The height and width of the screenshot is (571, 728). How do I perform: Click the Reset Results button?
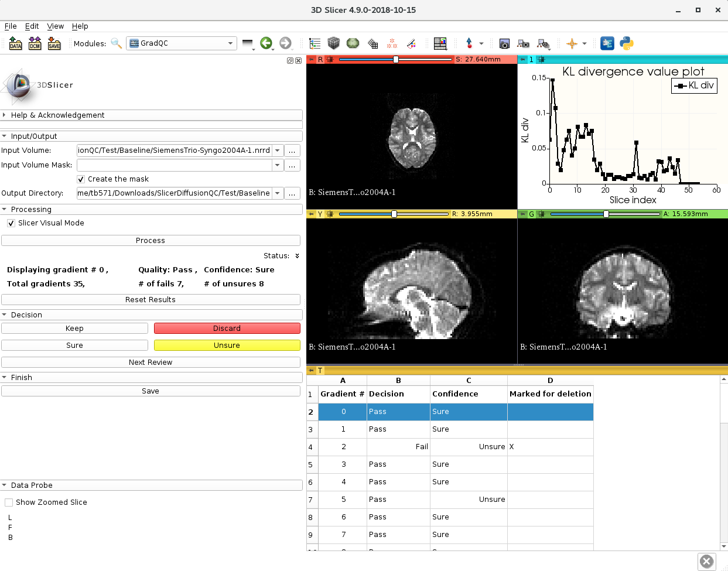151,300
